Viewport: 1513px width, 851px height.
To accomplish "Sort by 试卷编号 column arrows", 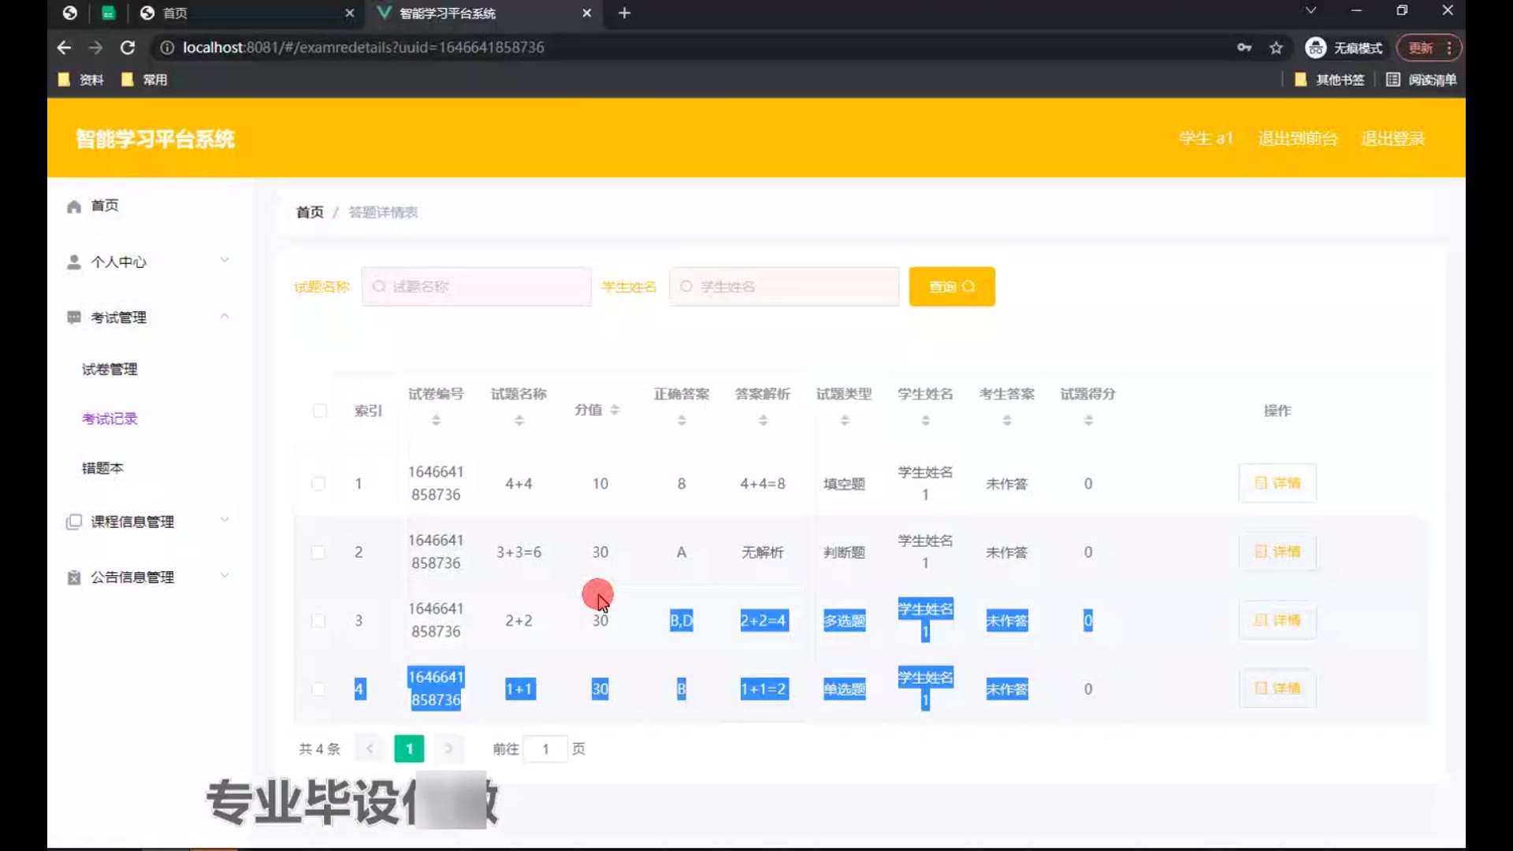I will coord(436,420).
